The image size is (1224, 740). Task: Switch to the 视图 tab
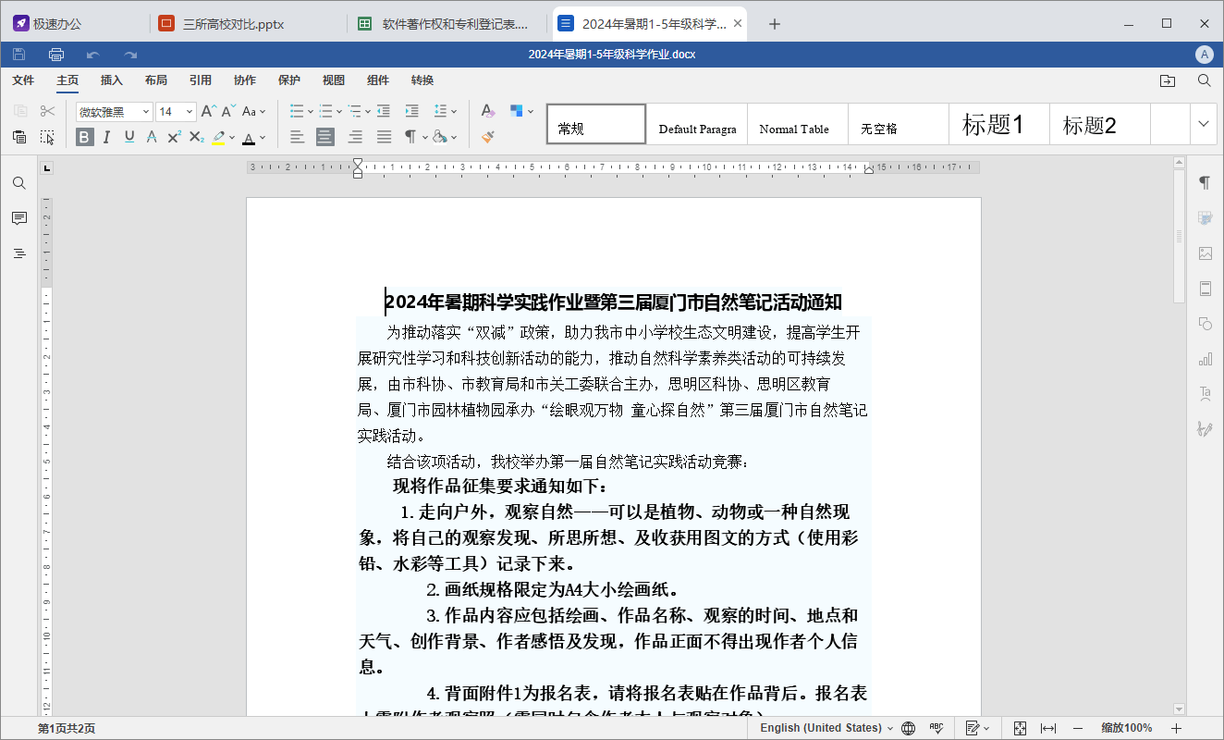pos(334,80)
